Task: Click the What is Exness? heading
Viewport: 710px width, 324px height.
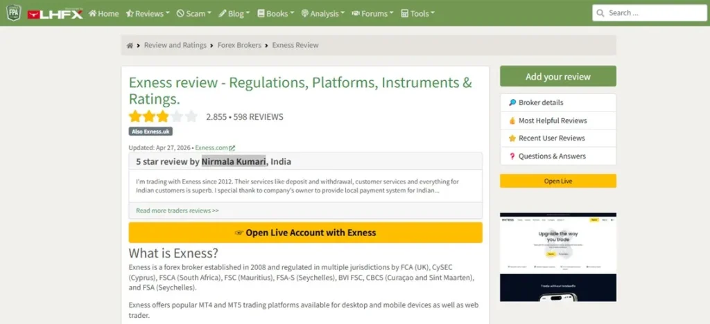Action: pyautogui.click(x=173, y=253)
